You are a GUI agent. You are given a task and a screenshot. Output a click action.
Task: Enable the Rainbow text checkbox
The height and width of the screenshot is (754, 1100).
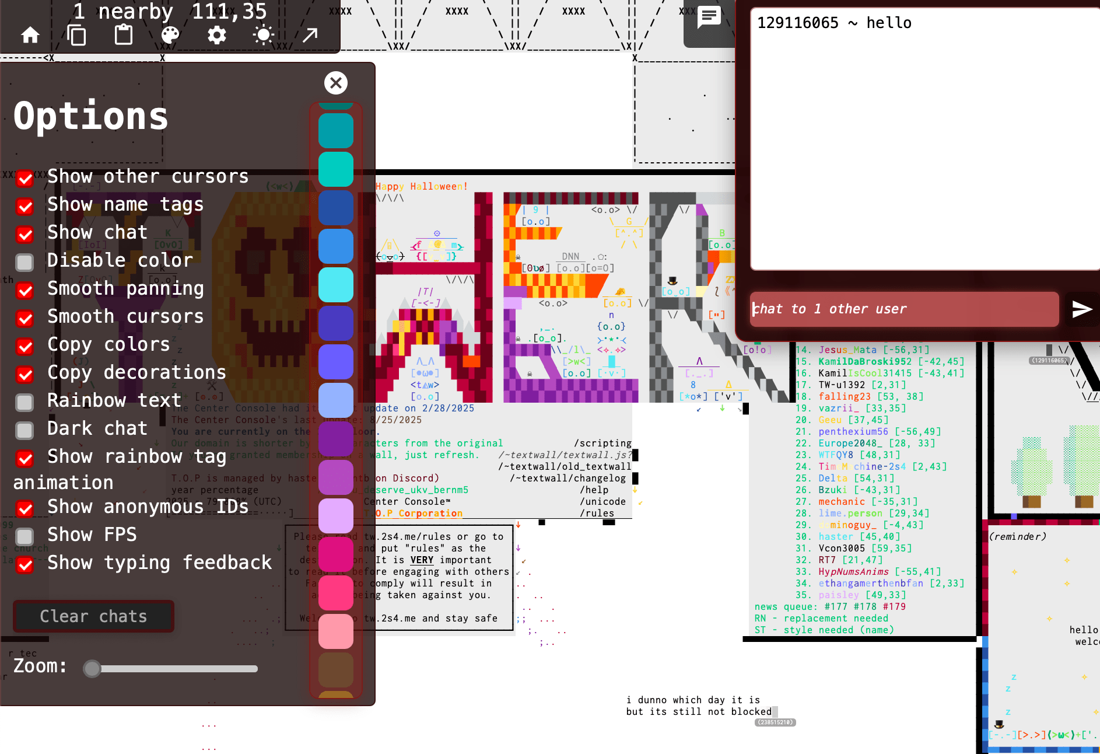click(x=24, y=402)
